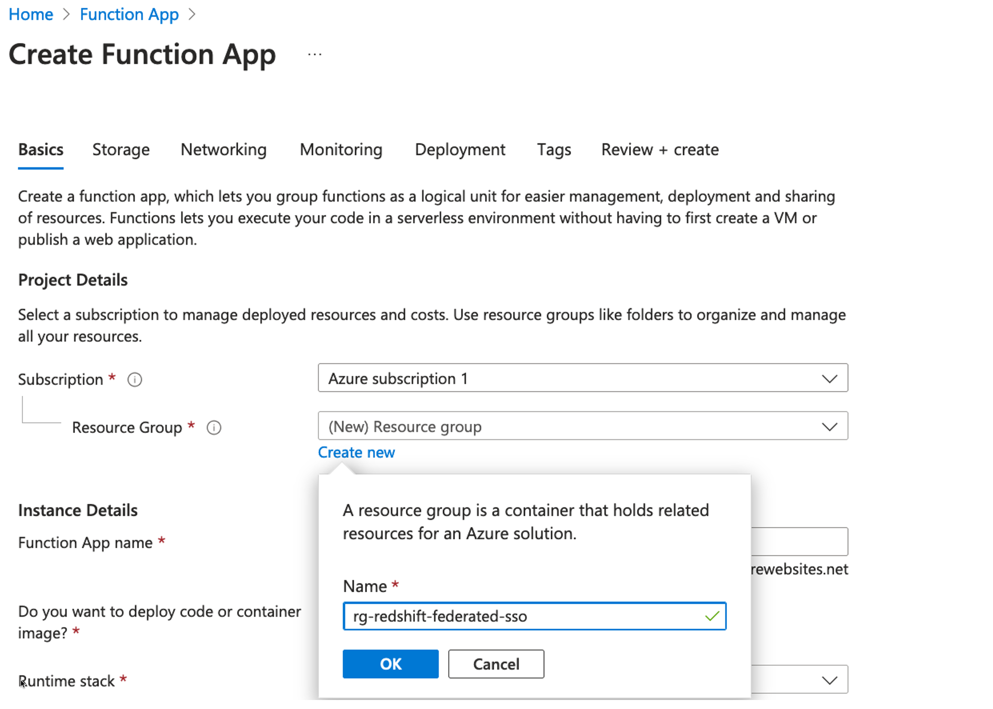This screenshot has width=993, height=709.
Task: Expand the Resource Group dropdown
Action: pyautogui.click(x=582, y=426)
